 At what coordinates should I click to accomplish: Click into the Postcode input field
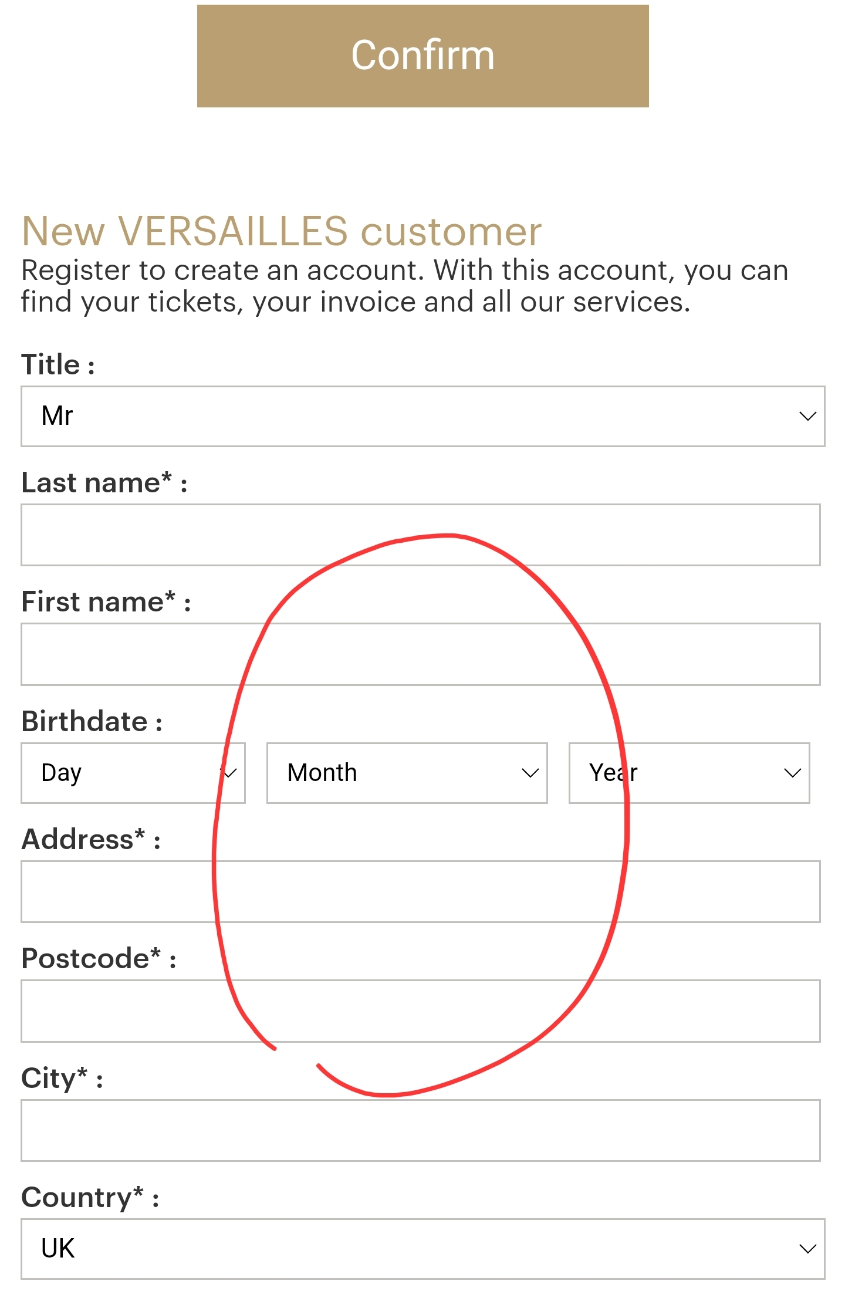pyautogui.click(x=420, y=1011)
